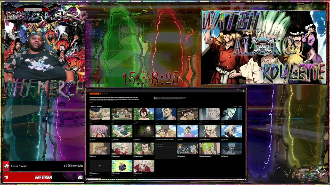This screenshot has height=185, width=330.
Task: Click play icon on episode E21 thumbnail
Action: [x=232, y=149]
